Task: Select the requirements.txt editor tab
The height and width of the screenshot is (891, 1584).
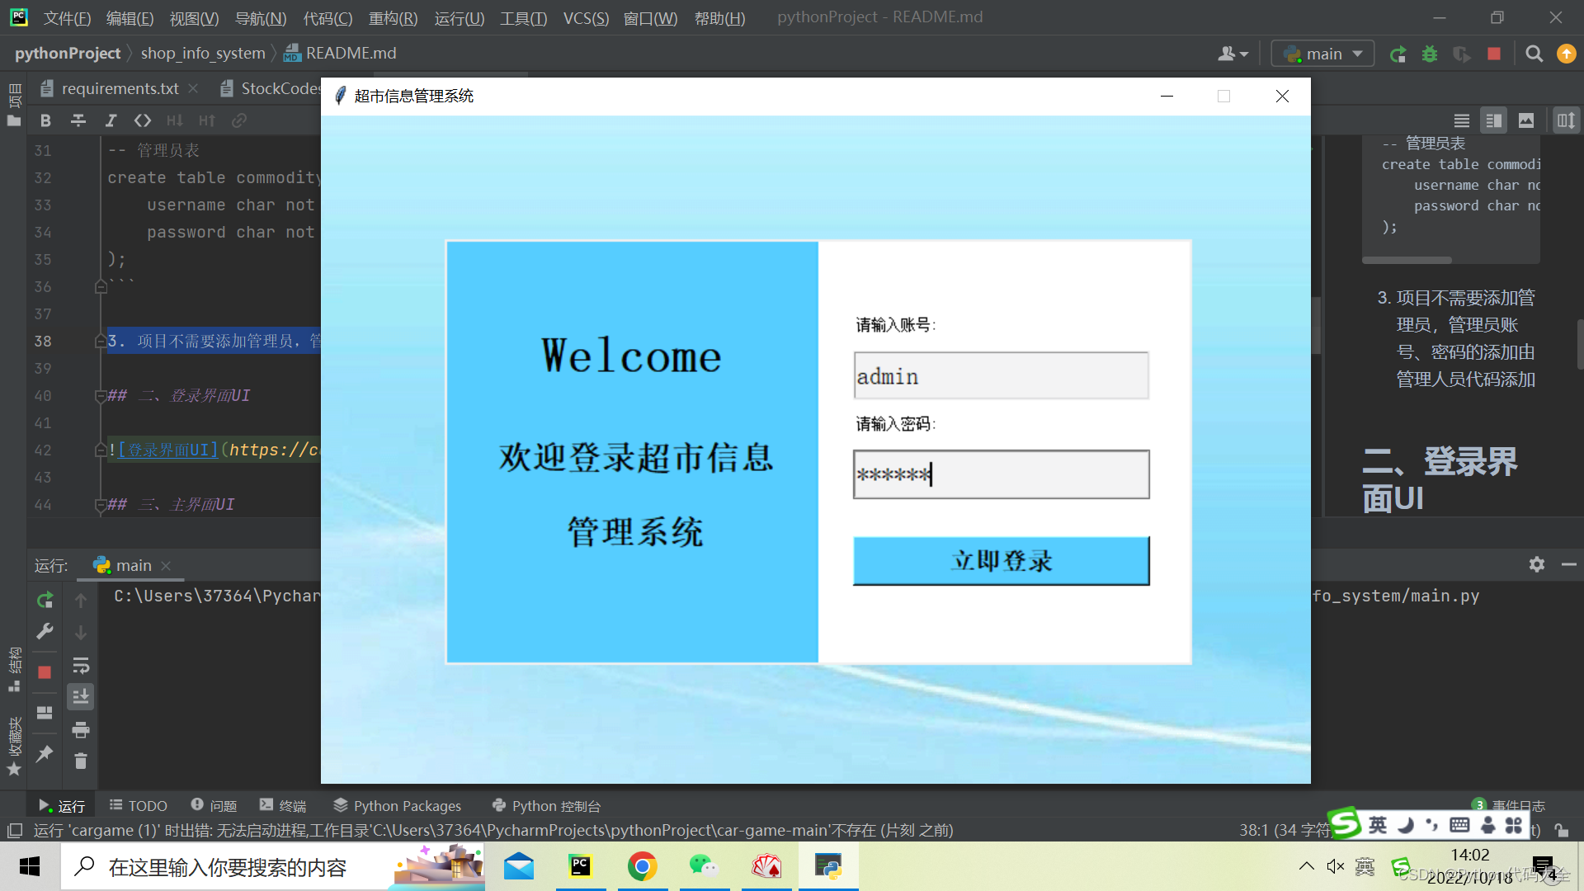Action: 120,88
